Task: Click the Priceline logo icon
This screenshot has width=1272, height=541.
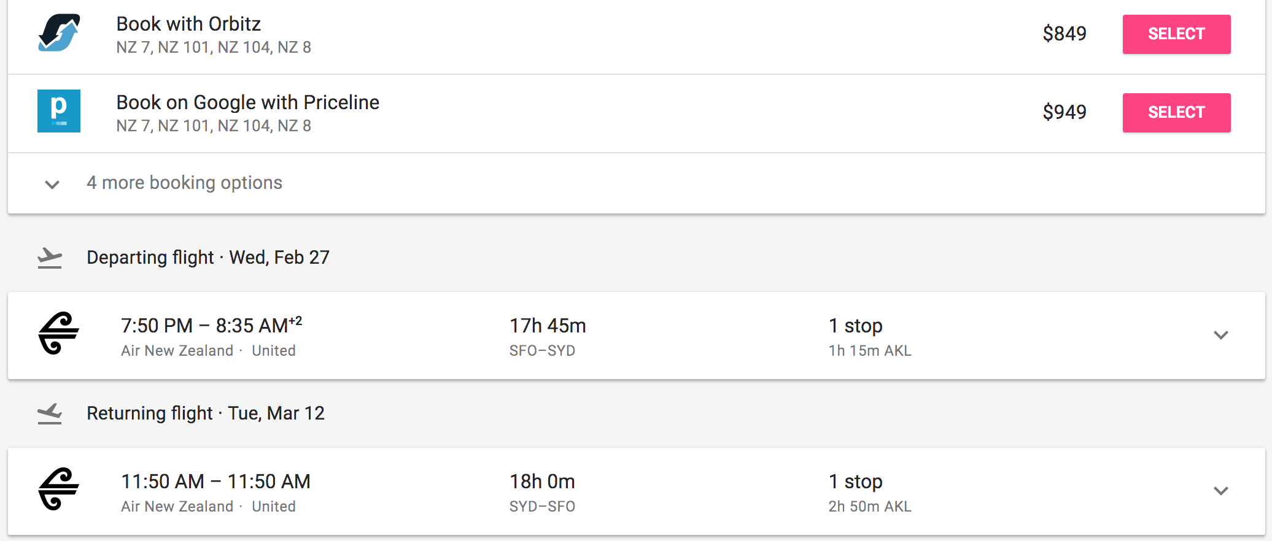Action: (x=59, y=111)
